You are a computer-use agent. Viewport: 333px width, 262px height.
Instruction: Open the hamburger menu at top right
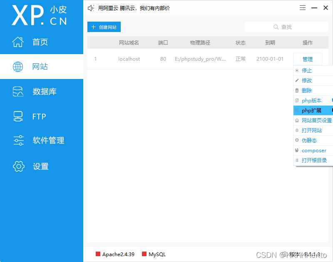click(x=302, y=7)
